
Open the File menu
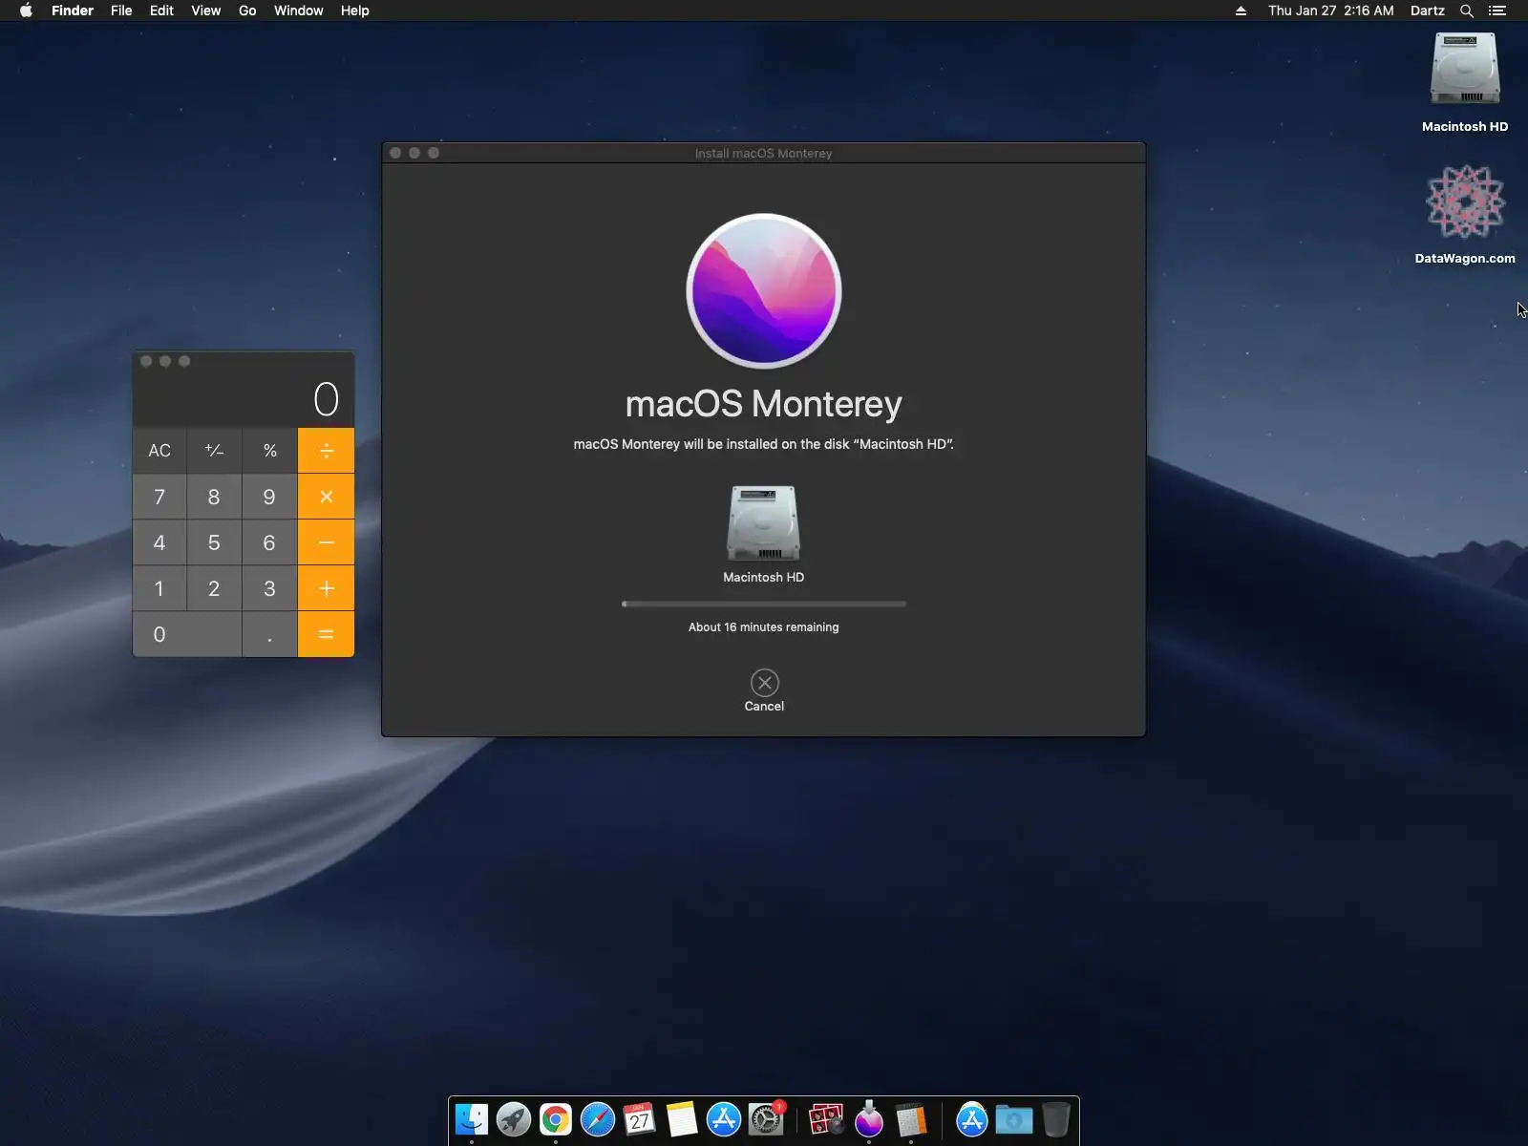tap(121, 11)
